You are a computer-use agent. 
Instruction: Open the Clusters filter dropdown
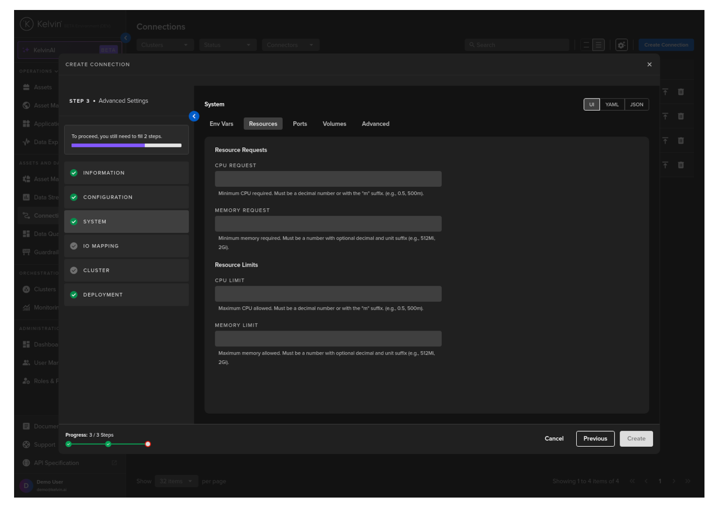165,45
